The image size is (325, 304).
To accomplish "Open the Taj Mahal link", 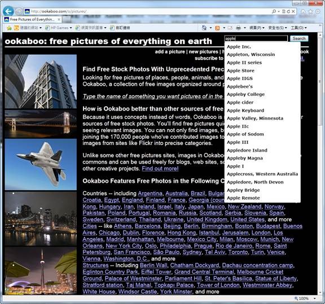I will pos(138,285).
